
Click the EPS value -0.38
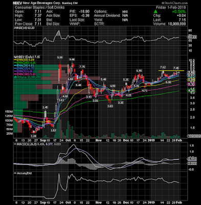pos(85,16)
